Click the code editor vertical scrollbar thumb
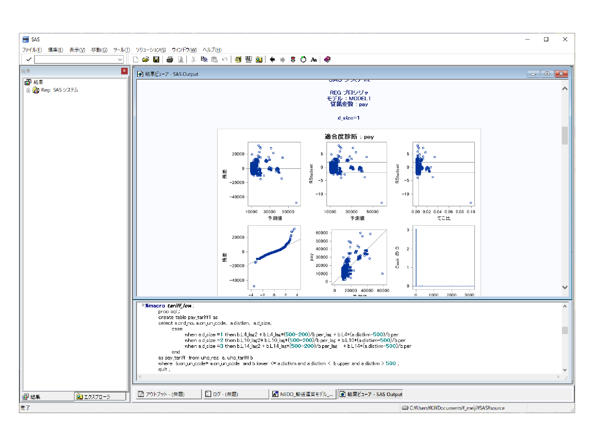594x446 pixels. tap(565, 330)
